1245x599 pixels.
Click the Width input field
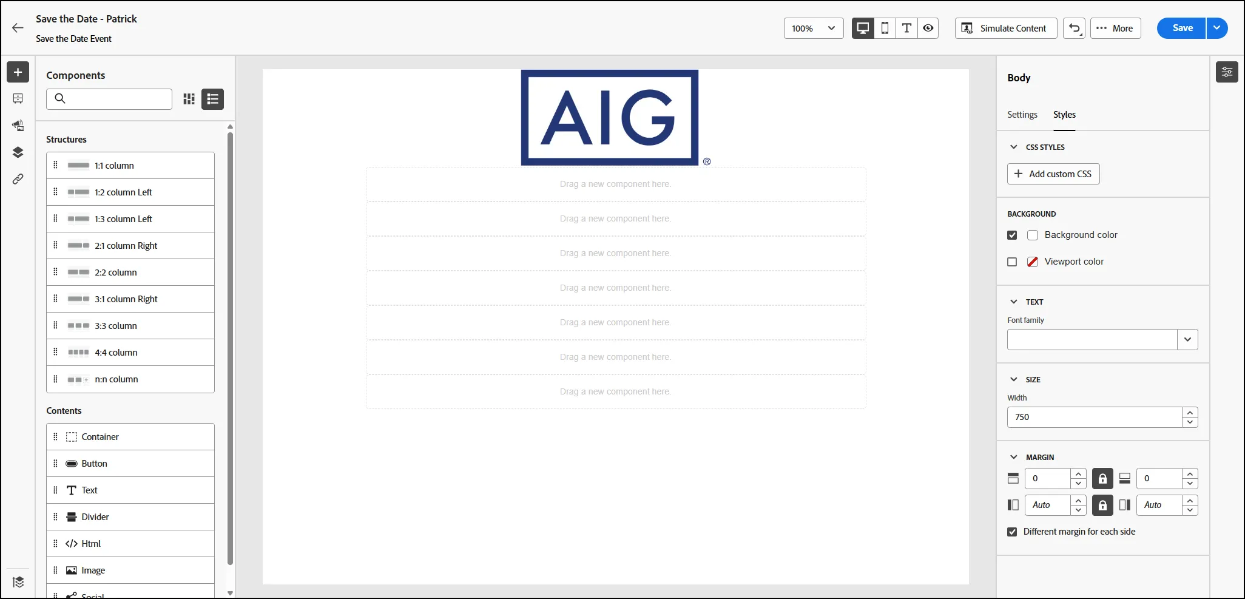1095,417
